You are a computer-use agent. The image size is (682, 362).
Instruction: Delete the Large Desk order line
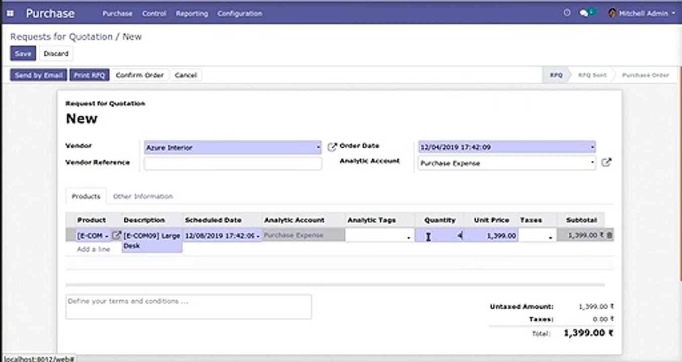click(x=610, y=235)
